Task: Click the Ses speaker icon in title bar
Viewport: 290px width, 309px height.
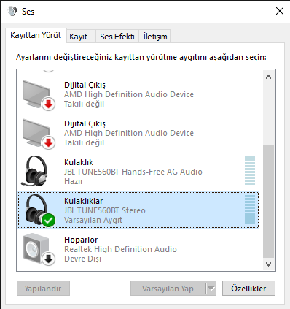Action: pos(12,11)
